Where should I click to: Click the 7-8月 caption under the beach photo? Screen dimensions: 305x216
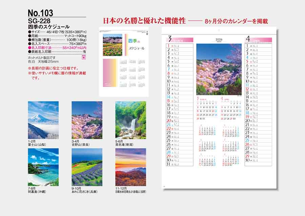pyautogui.click(x=32, y=189)
